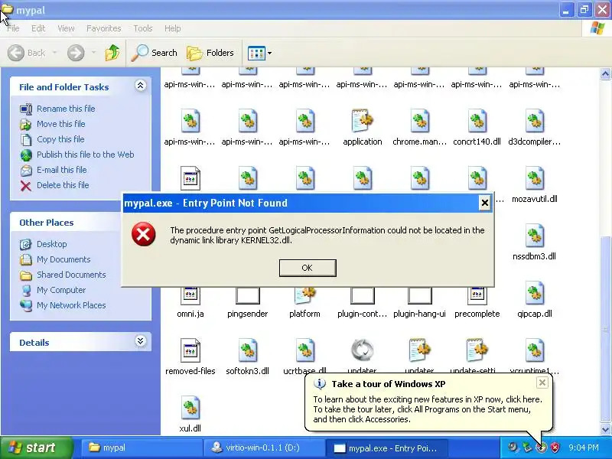Select the mozavutil.dll file icon

coord(535,178)
